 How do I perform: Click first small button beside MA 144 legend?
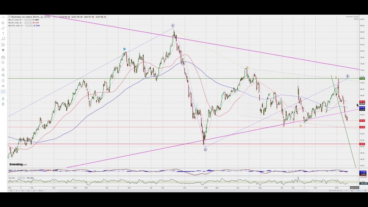click(x=26, y=26)
